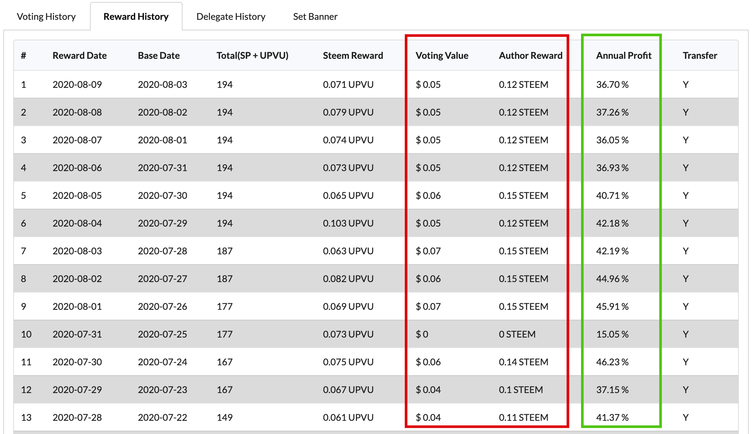This screenshot has width=752, height=434.
Task: Open the Set Banner tab
Action: (x=315, y=17)
